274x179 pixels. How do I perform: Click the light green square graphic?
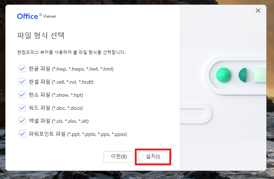pos(260,75)
